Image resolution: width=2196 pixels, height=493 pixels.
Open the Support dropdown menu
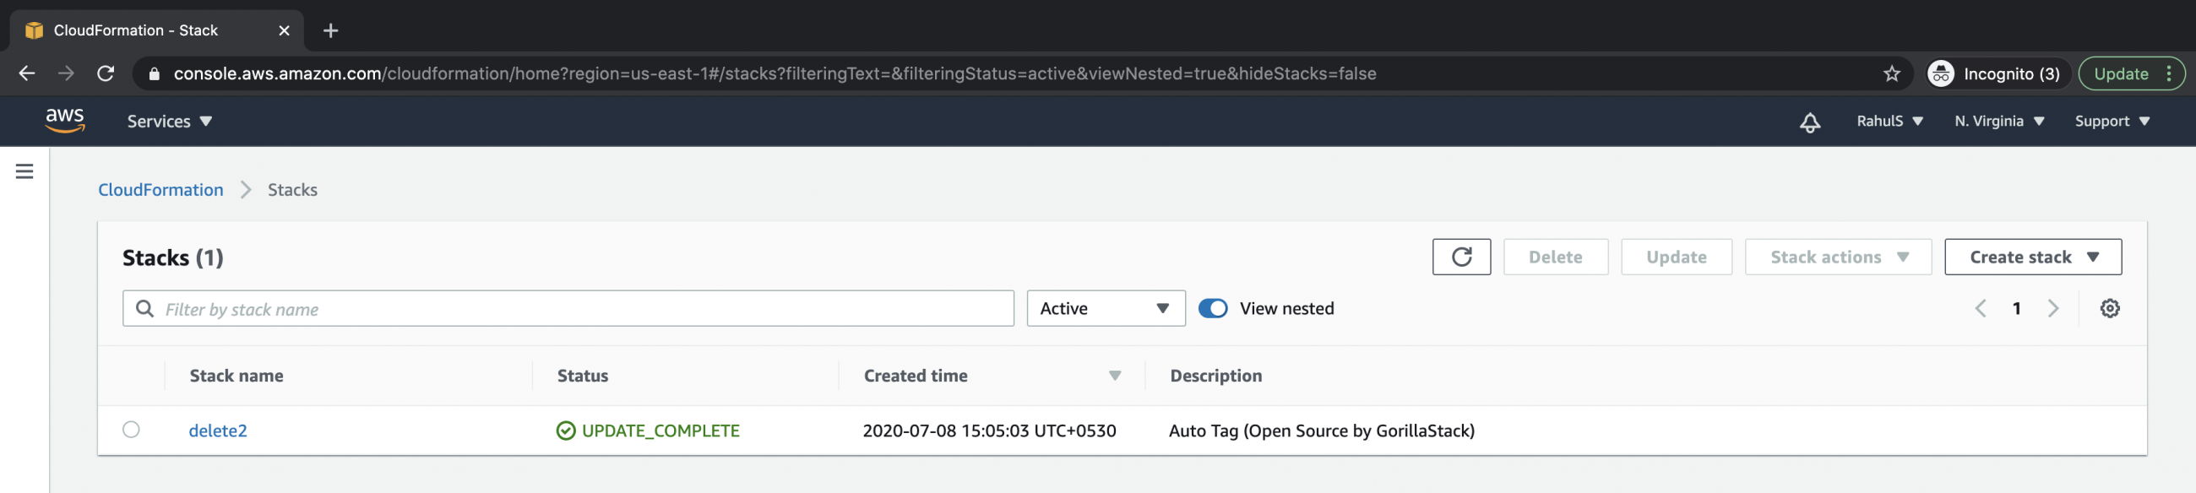[2112, 122]
